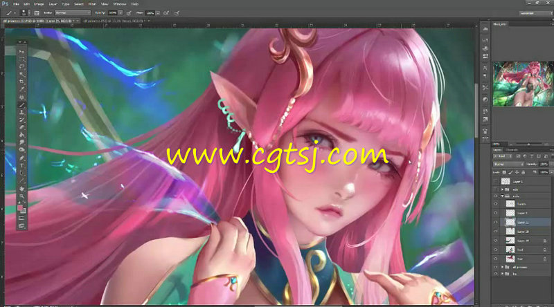Screen dimensions: 554x307
Task: Select the Paint Bucket tool
Action: point(22,135)
